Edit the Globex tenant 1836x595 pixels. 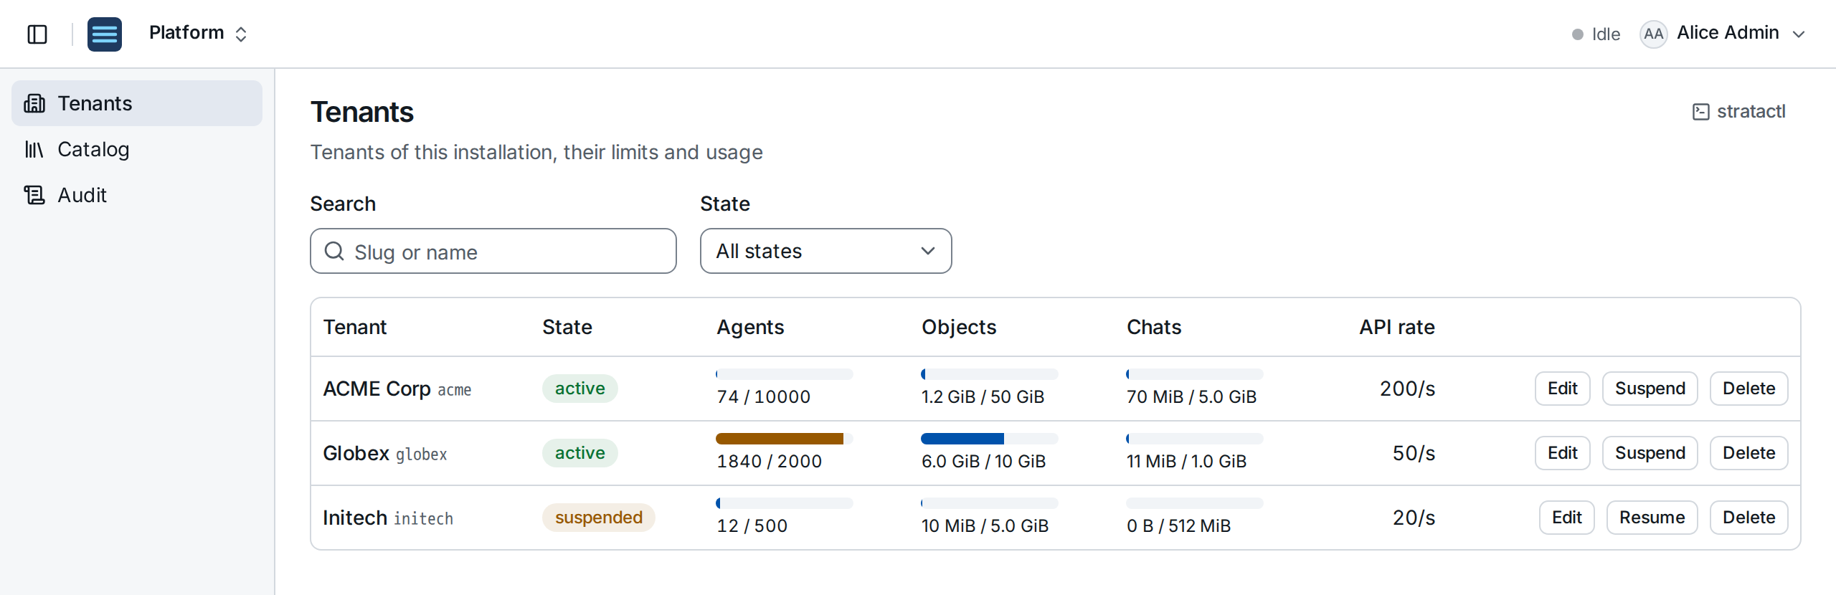click(x=1562, y=453)
